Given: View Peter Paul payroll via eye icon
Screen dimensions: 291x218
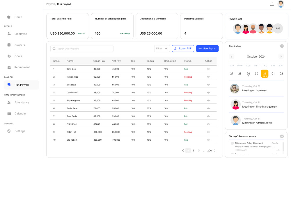Looking at the screenshot, I should pos(208,124).
